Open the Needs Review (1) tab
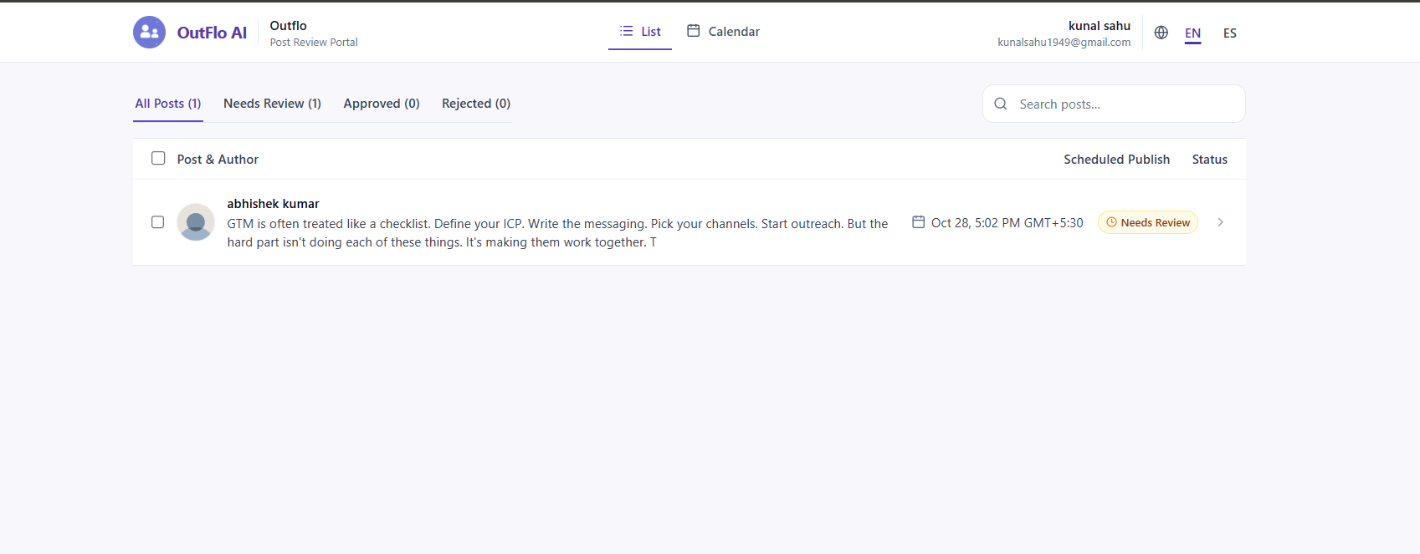1420x554 pixels. pos(272,104)
